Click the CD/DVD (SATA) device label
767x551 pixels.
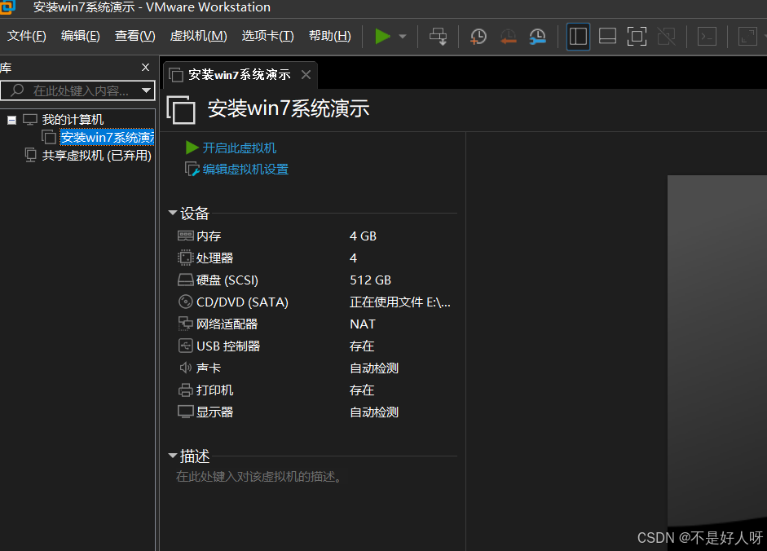(242, 302)
